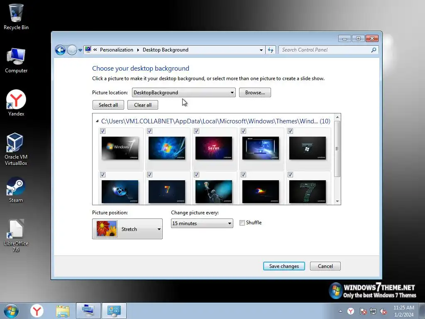Viewport: 425px width, 319px height.
Task: Click Save changes button
Action: [284, 266]
